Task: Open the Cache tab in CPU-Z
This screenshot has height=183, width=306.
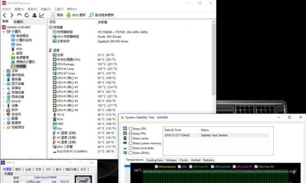Action: pos(18,169)
